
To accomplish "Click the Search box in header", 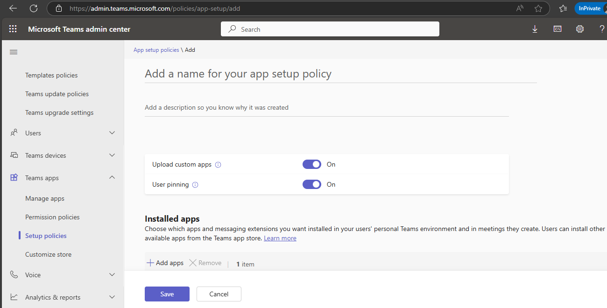I will (x=330, y=29).
